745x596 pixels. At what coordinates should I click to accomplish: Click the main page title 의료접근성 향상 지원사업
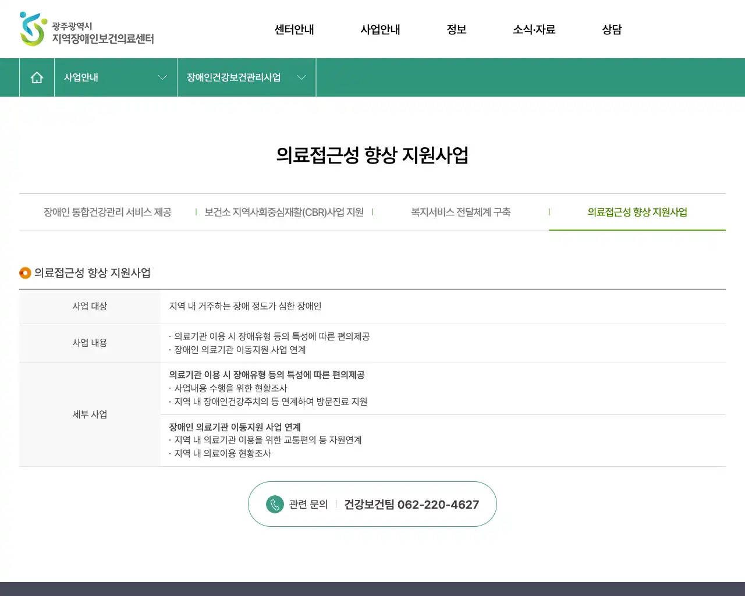(372, 155)
